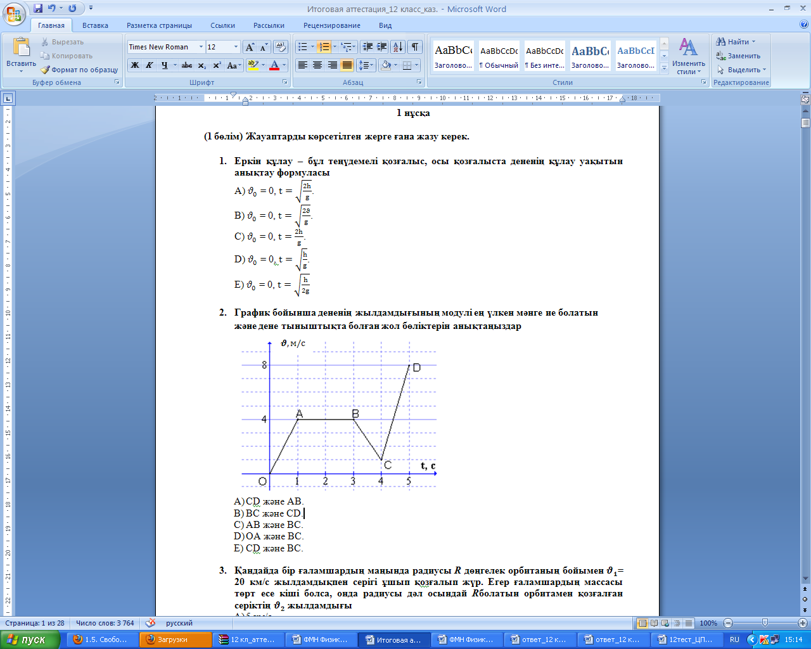The width and height of the screenshot is (811, 649).
Task: Click Вырезать to cut selection
Action: tap(62, 42)
